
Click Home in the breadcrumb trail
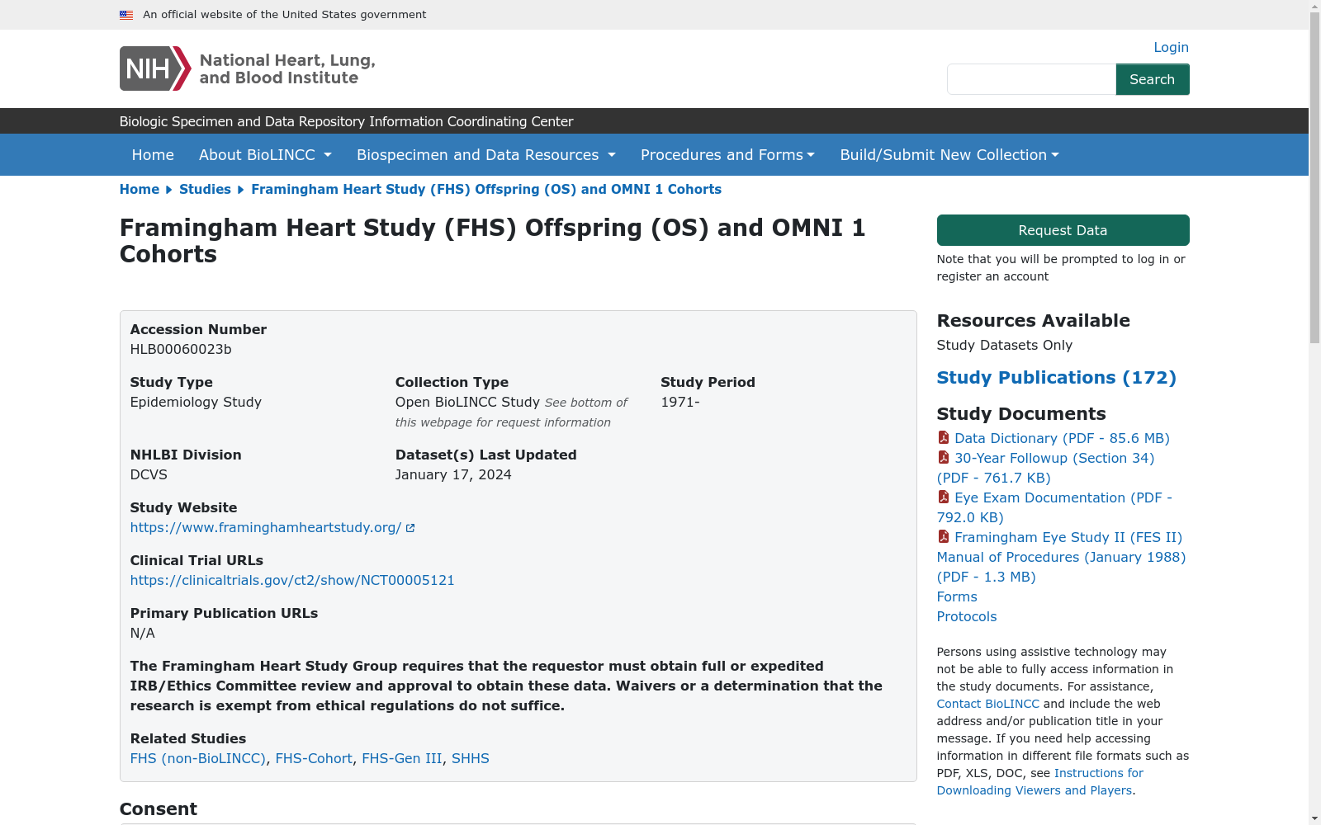pos(140,190)
